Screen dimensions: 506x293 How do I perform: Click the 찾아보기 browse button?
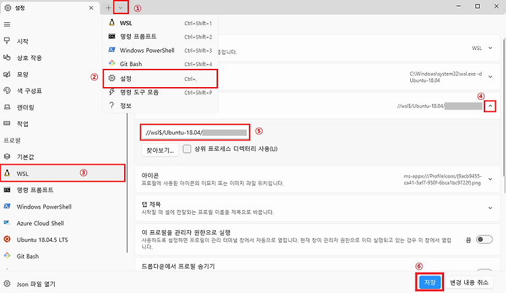pyautogui.click(x=160, y=151)
